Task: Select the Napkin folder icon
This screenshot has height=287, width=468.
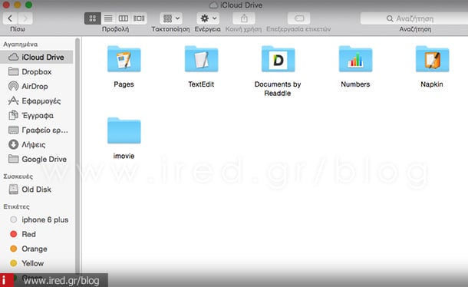Action: click(432, 59)
